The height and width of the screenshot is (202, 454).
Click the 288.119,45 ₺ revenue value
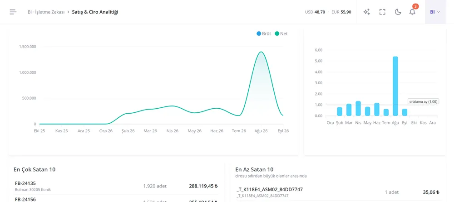coord(203,186)
